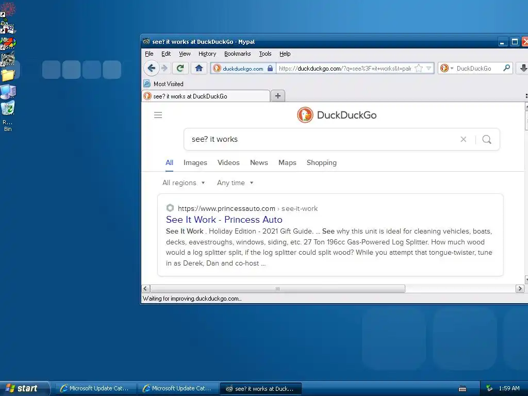528x396 pixels.
Task: Select the 'see? it works at DuckDuckGo' tab
Action: click(206, 96)
